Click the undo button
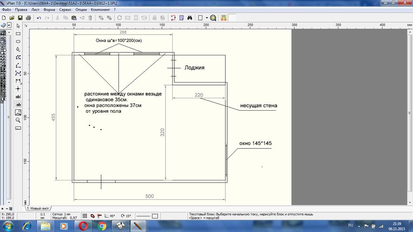Viewport: 413px width, 232px height. (x=39, y=18)
